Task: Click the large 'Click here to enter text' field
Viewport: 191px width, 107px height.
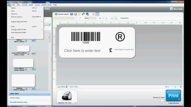Action: [82, 51]
